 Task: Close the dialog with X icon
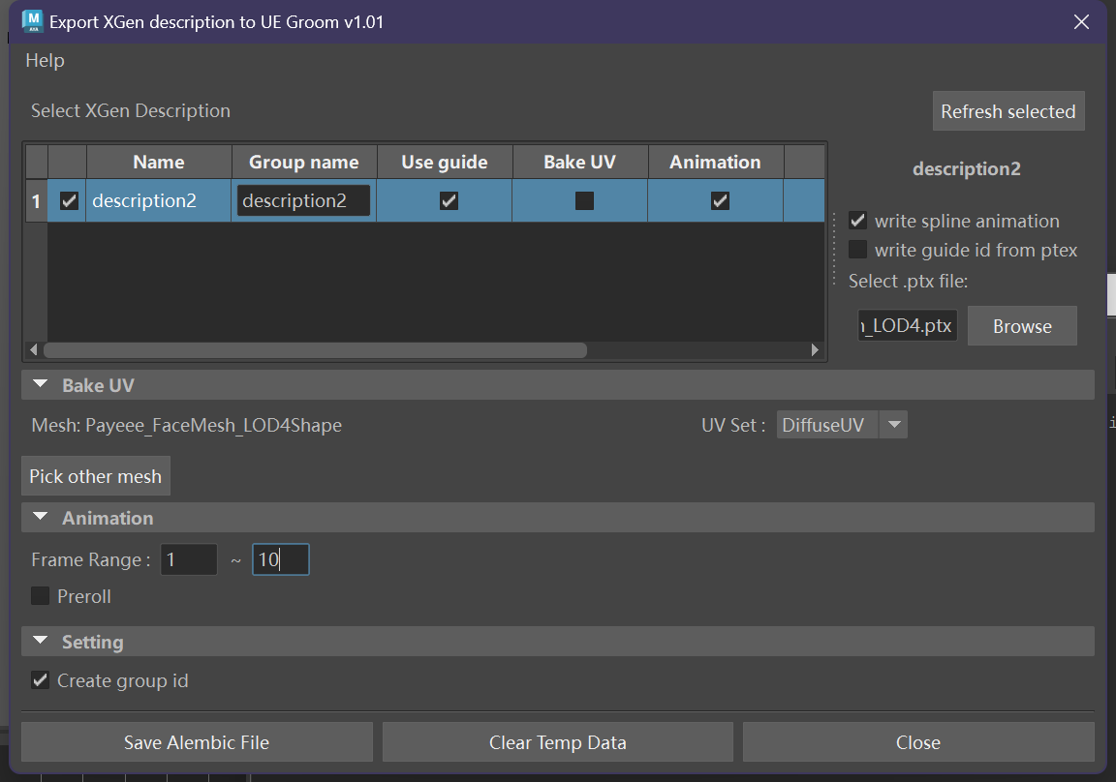point(1081,22)
